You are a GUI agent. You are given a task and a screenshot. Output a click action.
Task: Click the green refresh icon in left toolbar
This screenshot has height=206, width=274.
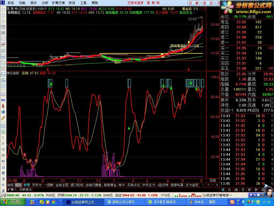click(3, 132)
